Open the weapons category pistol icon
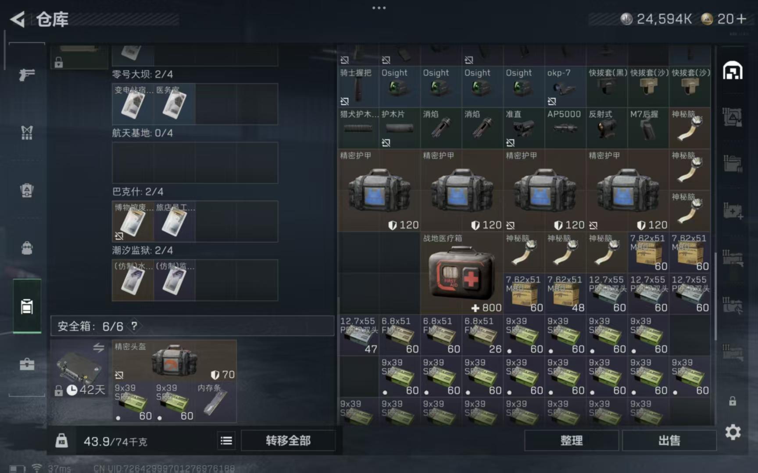This screenshot has width=758, height=473. (x=27, y=75)
